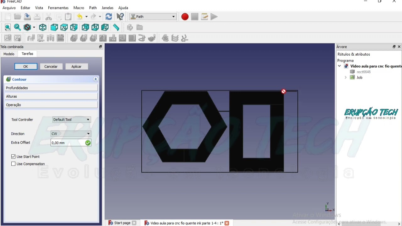Click the OK button
Viewport: 402px width, 226px height.
26,67
